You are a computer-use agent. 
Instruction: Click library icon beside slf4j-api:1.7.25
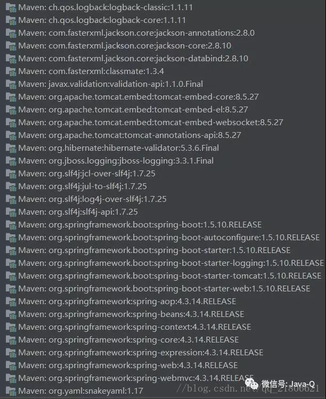coord(11,212)
